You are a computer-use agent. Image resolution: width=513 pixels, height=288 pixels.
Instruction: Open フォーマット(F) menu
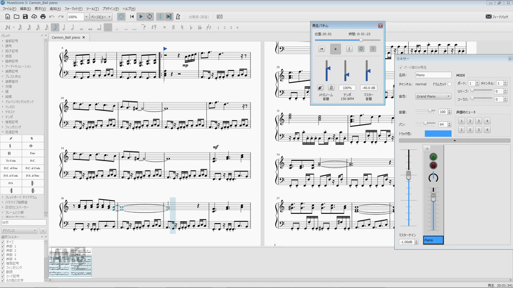73,9
